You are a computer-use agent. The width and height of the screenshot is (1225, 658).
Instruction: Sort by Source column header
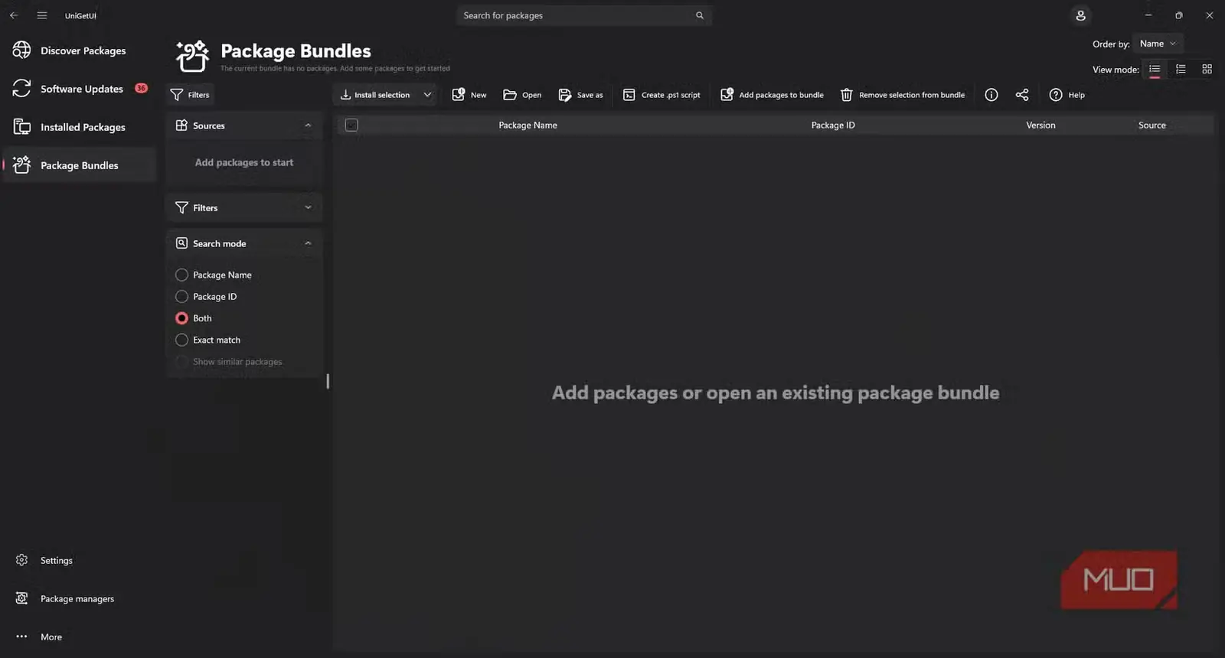click(1151, 125)
